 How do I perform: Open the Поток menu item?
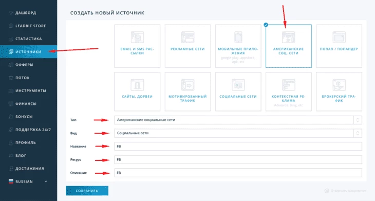pos(28,78)
